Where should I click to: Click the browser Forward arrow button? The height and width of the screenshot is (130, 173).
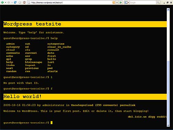[x=9, y=2]
